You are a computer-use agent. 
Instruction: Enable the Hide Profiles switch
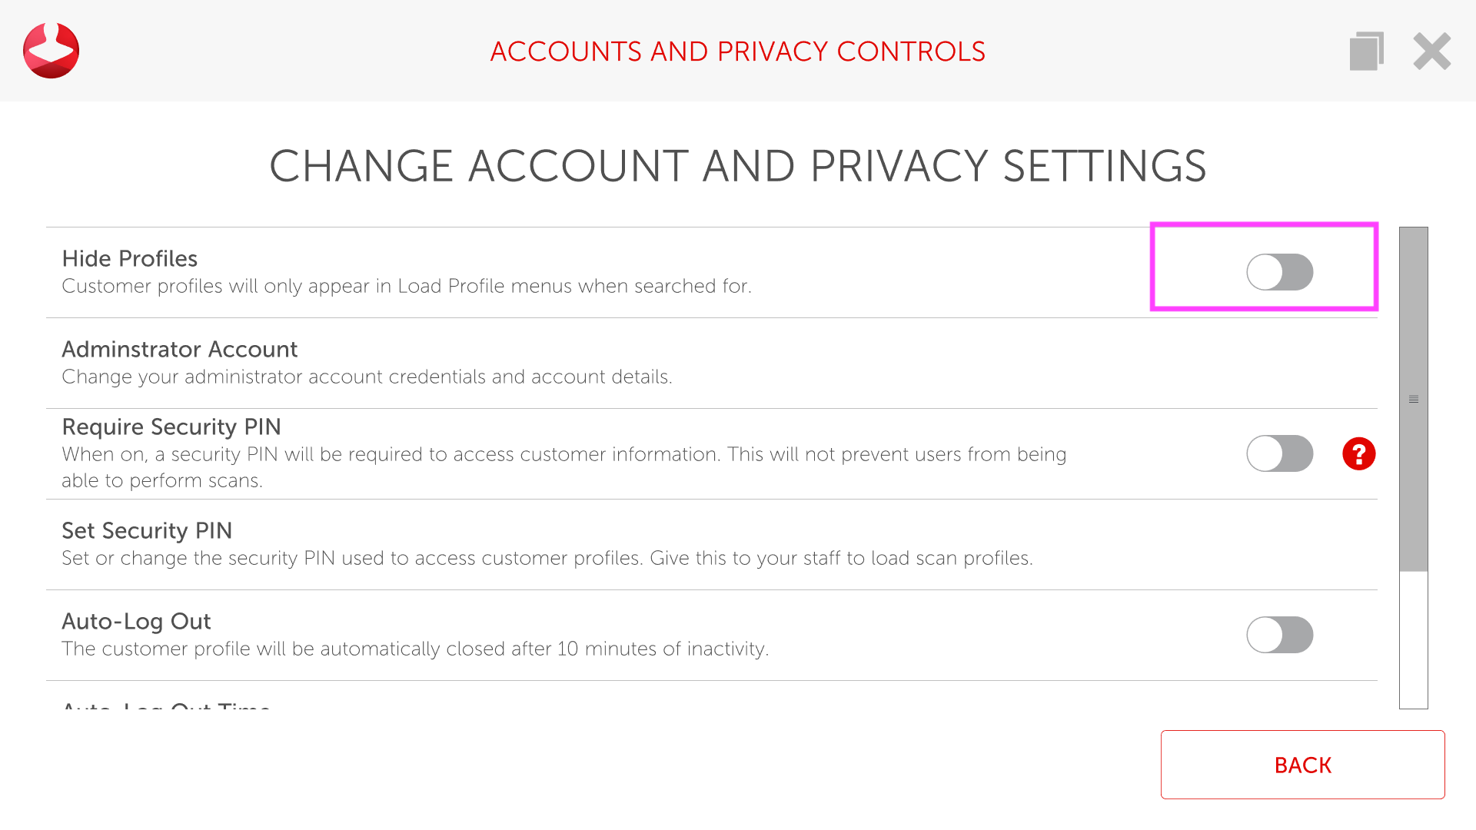click(x=1279, y=272)
